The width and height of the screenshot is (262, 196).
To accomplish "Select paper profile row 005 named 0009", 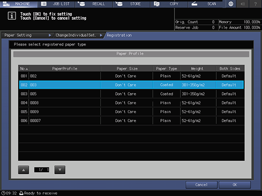I will [x=131, y=112].
